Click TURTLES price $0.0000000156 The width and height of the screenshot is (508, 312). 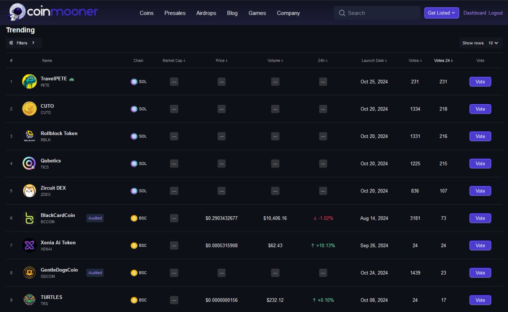point(221,300)
